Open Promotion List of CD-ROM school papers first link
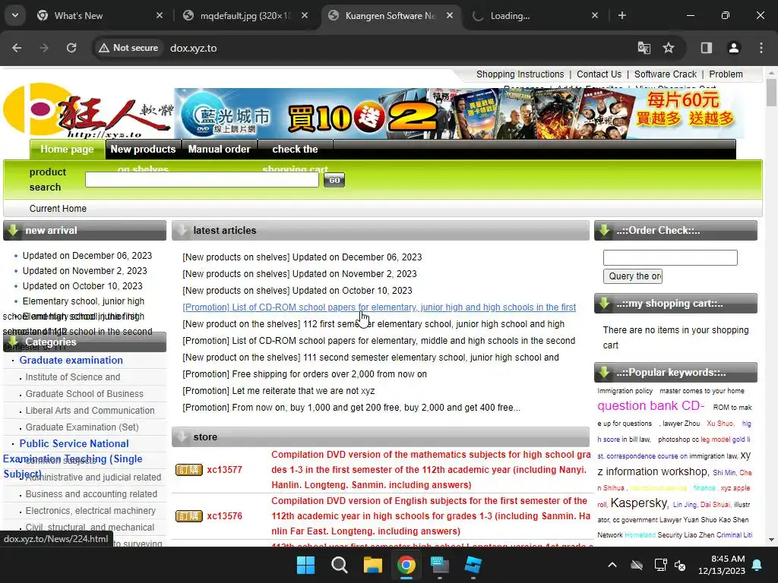 [379, 307]
